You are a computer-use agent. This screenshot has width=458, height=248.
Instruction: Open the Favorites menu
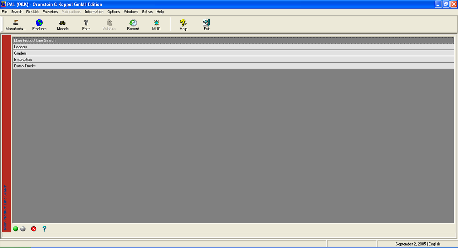[50, 12]
